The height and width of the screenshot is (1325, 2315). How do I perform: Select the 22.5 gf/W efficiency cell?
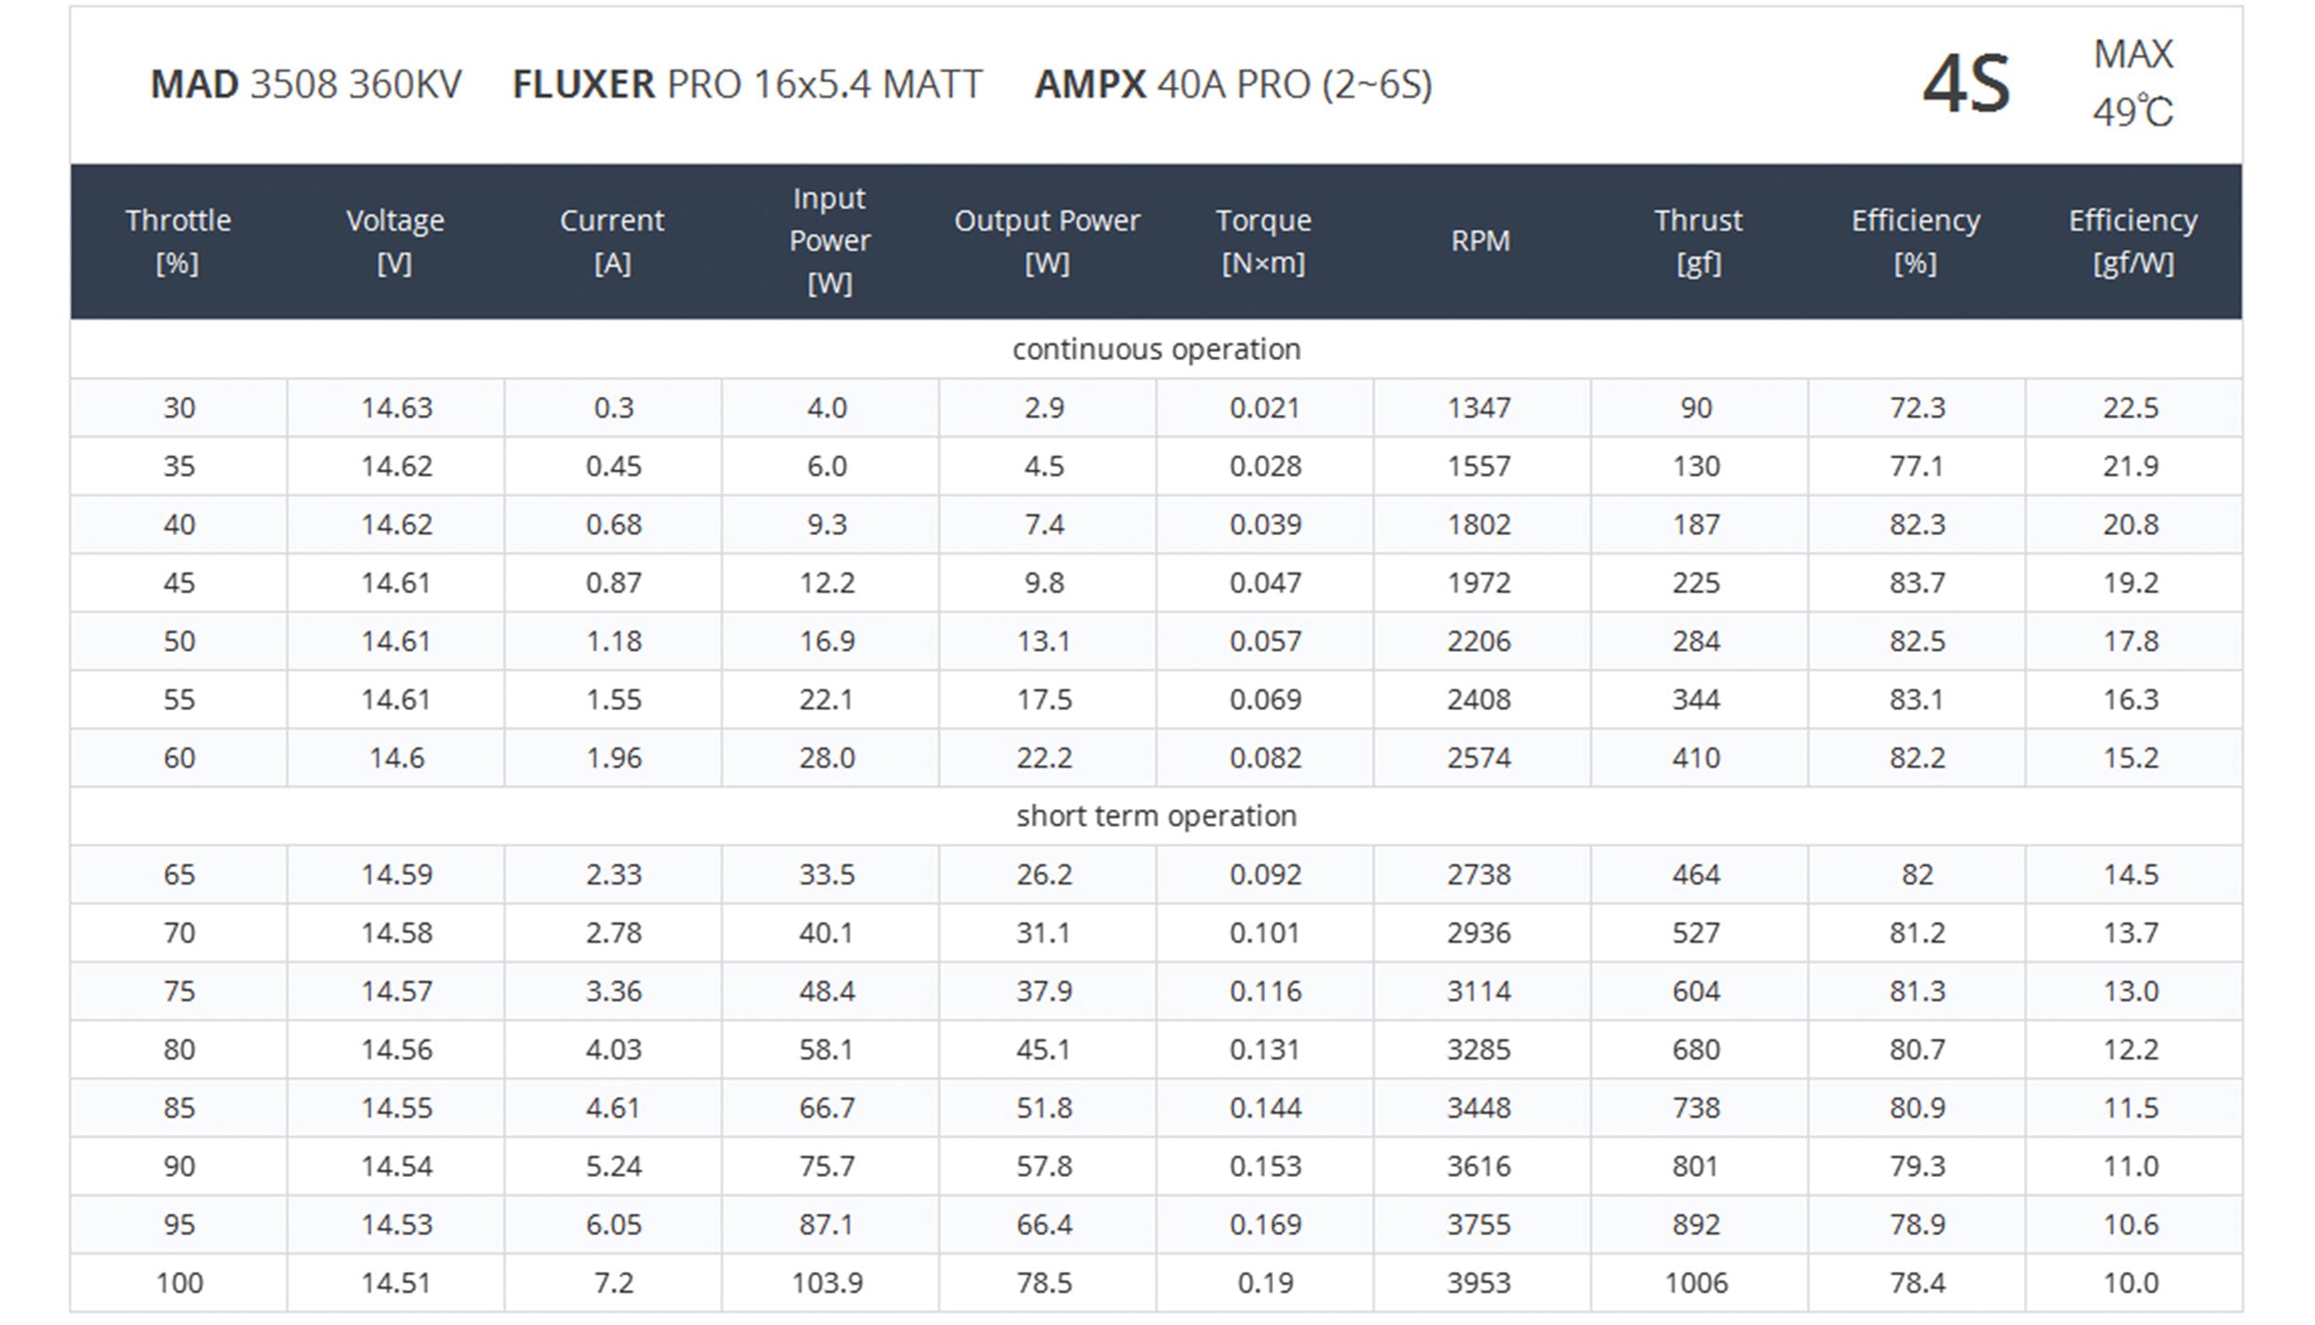point(2131,407)
